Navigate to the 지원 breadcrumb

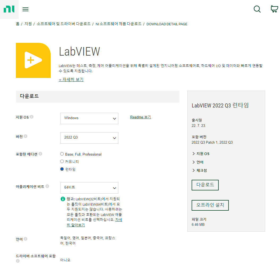pyautogui.click(x=27, y=24)
